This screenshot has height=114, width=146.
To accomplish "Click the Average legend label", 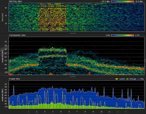I will (133, 79).
